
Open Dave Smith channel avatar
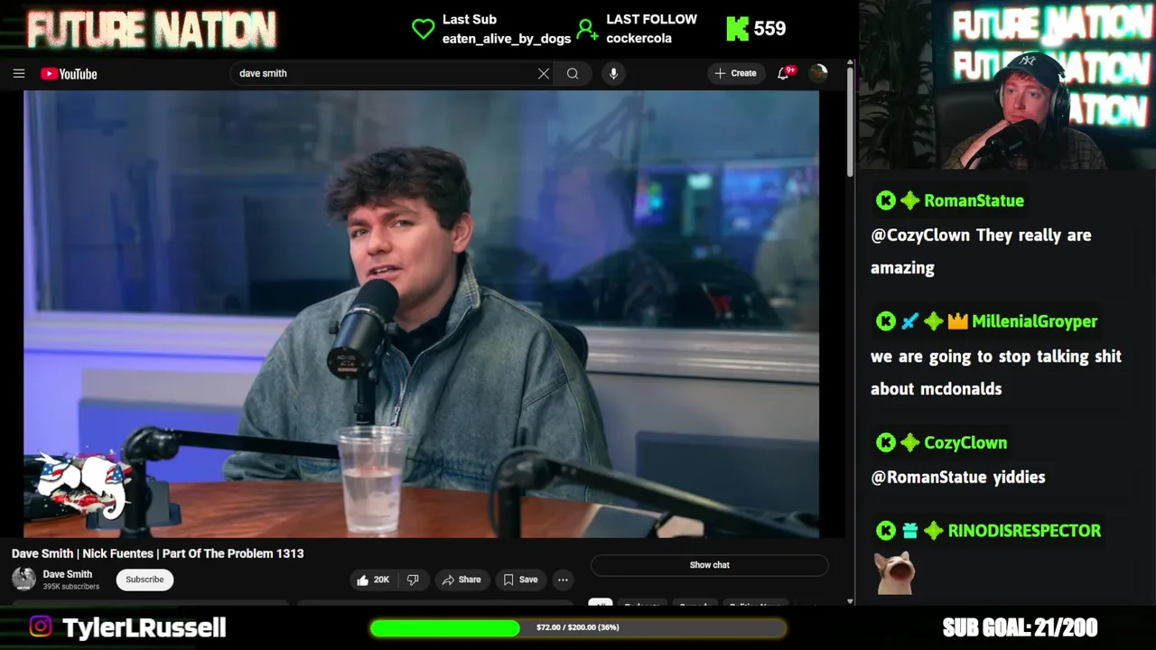[x=23, y=580]
